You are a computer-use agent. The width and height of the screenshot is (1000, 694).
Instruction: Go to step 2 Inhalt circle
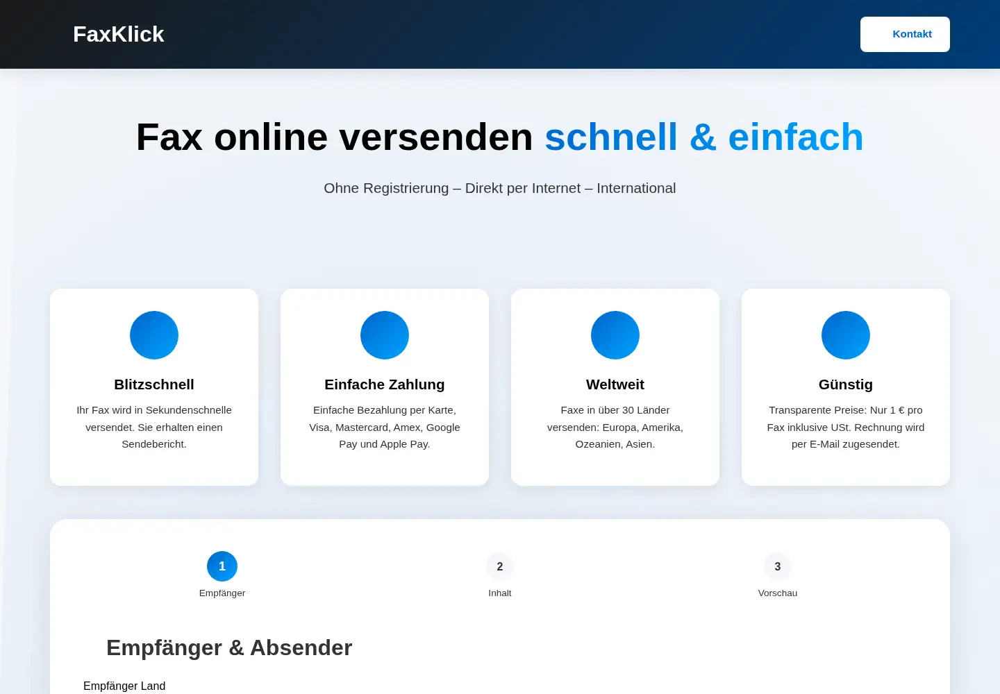500,566
